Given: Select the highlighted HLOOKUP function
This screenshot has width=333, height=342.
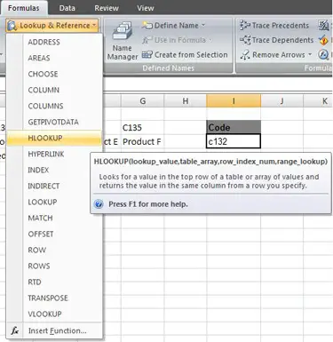Looking at the screenshot, I should pyautogui.click(x=54, y=138).
